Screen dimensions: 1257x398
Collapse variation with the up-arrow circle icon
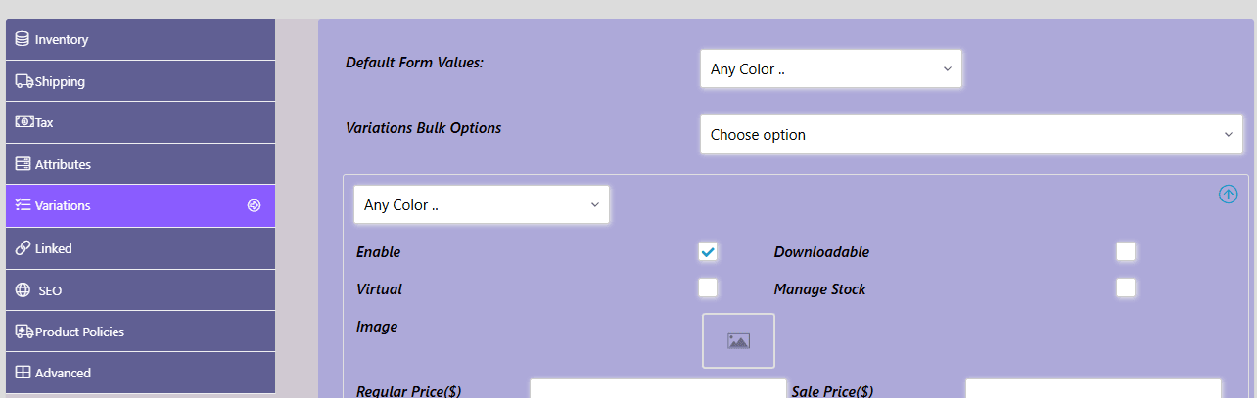(x=1228, y=194)
